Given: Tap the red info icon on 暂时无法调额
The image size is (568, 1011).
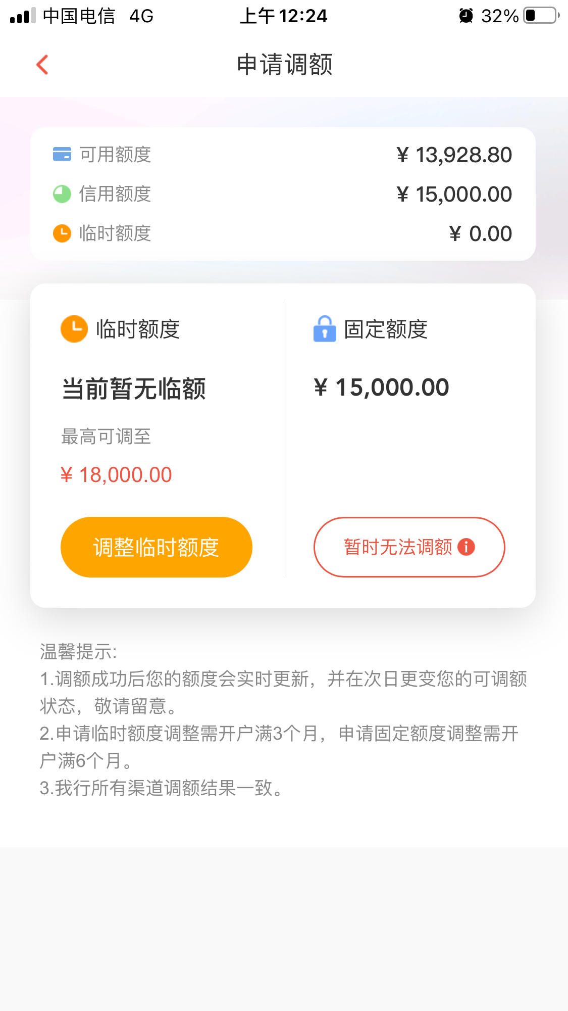Looking at the screenshot, I should 466,547.
